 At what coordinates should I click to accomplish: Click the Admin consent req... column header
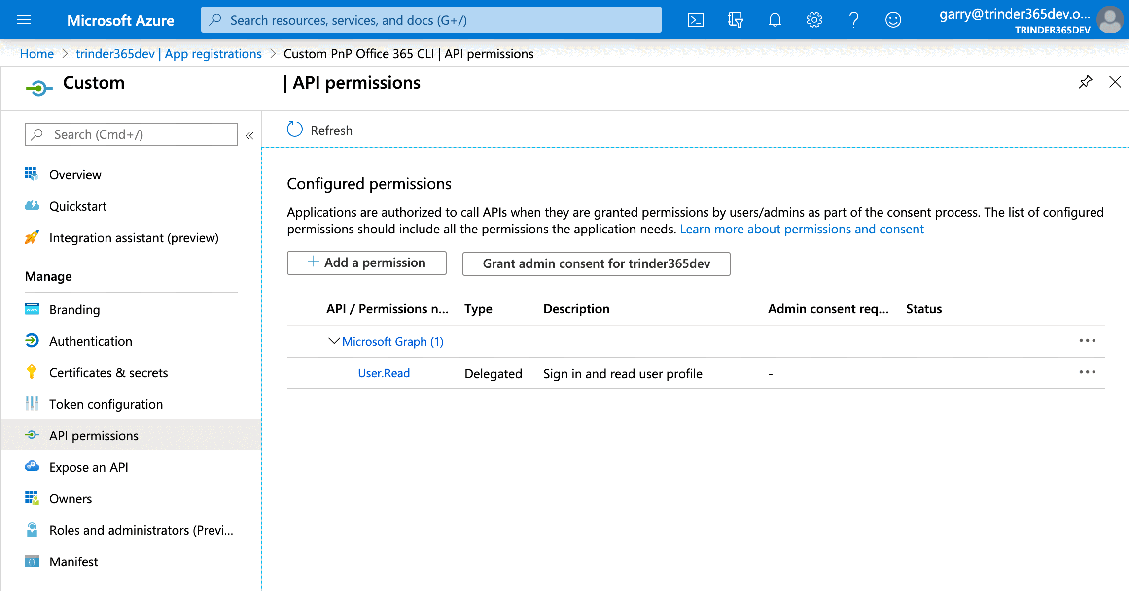pos(828,309)
